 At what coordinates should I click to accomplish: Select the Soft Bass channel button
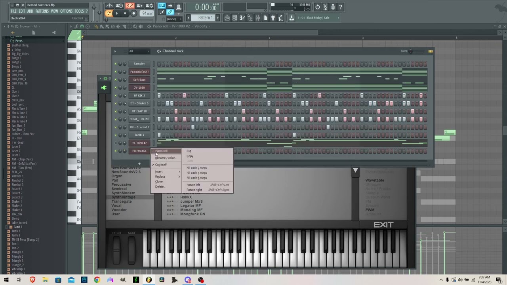139,80
